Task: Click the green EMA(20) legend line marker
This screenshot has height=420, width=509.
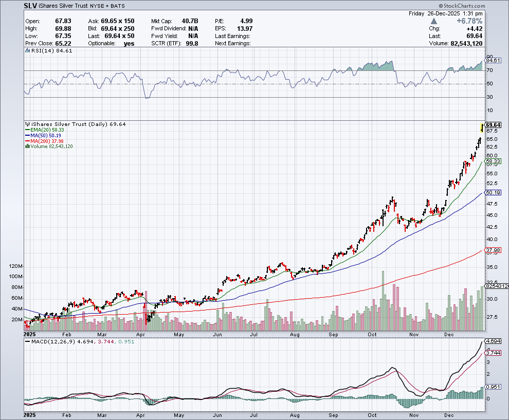Action: 28,130
